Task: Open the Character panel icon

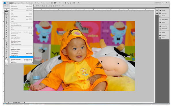Action: (x=160, y=26)
